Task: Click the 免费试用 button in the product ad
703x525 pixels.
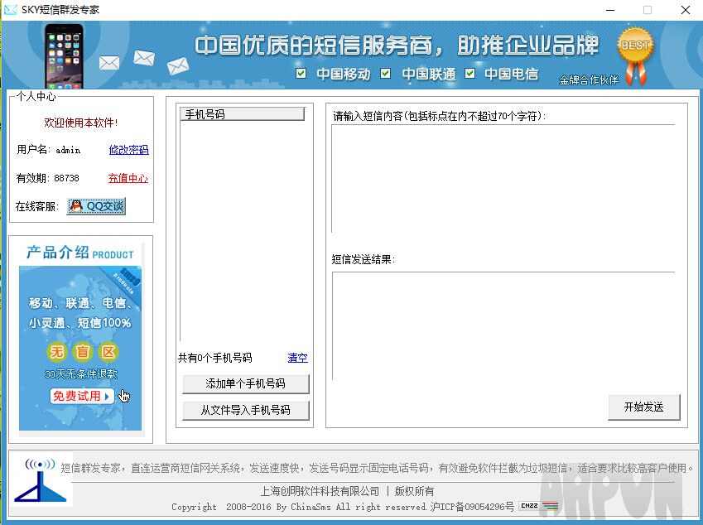Action: point(82,397)
